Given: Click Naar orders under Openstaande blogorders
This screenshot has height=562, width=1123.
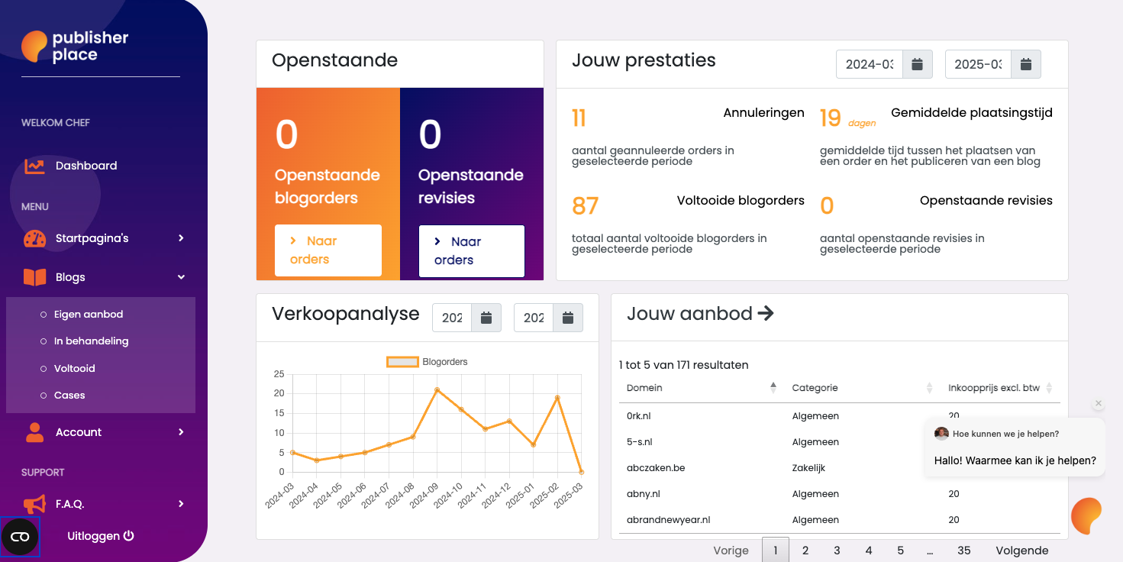Looking at the screenshot, I should (328, 250).
